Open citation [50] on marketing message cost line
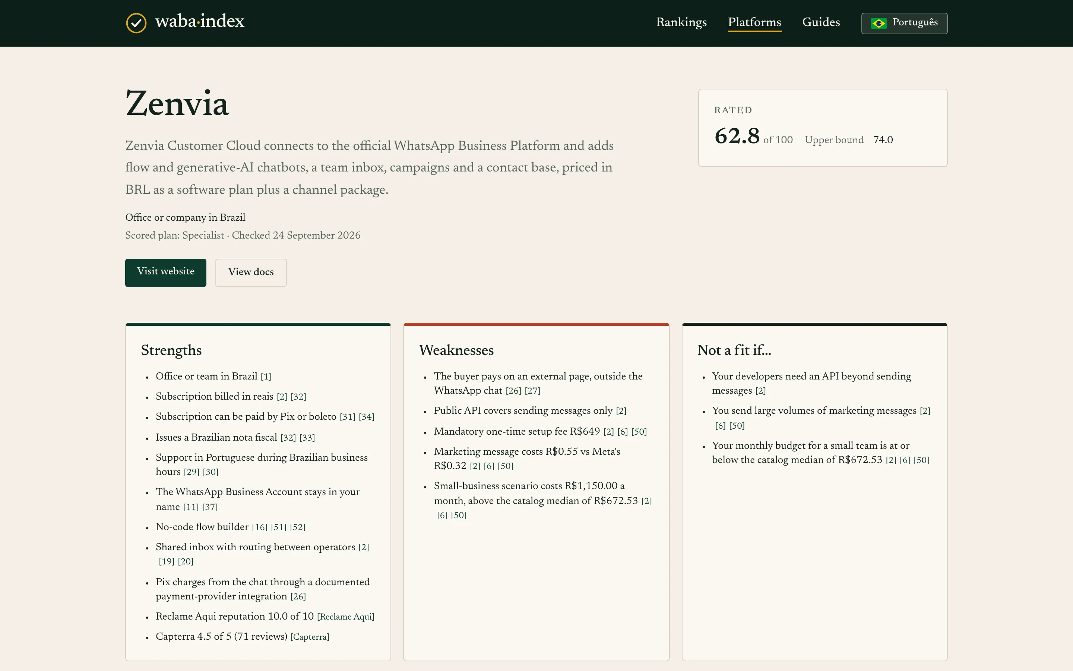Screen dimensions: 1073x671 (506, 466)
